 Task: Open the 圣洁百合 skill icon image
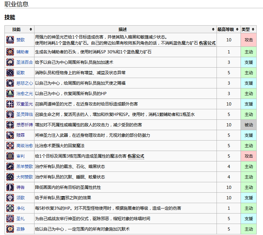coord(10,62)
